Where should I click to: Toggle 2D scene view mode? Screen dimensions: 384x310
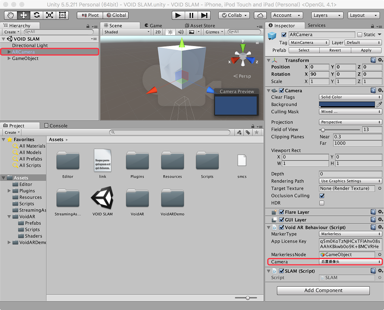(x=158, y=32)
